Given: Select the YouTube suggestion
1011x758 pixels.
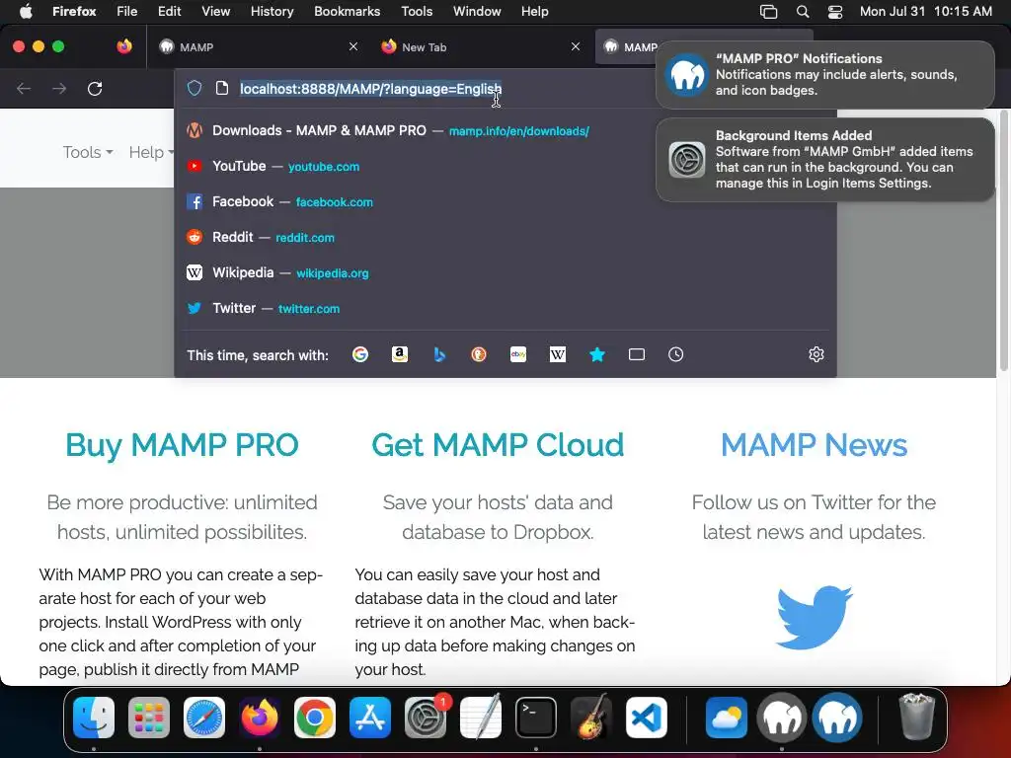Looking at the screenshot, I should click(x=505, y=166).
